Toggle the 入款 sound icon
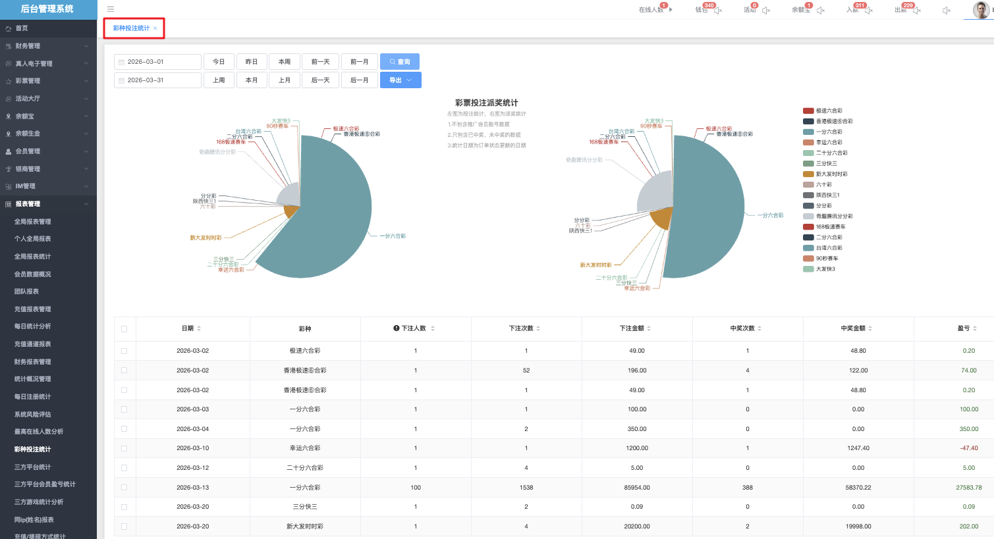The height and width of the screenshot is (539, 994). 869,11
